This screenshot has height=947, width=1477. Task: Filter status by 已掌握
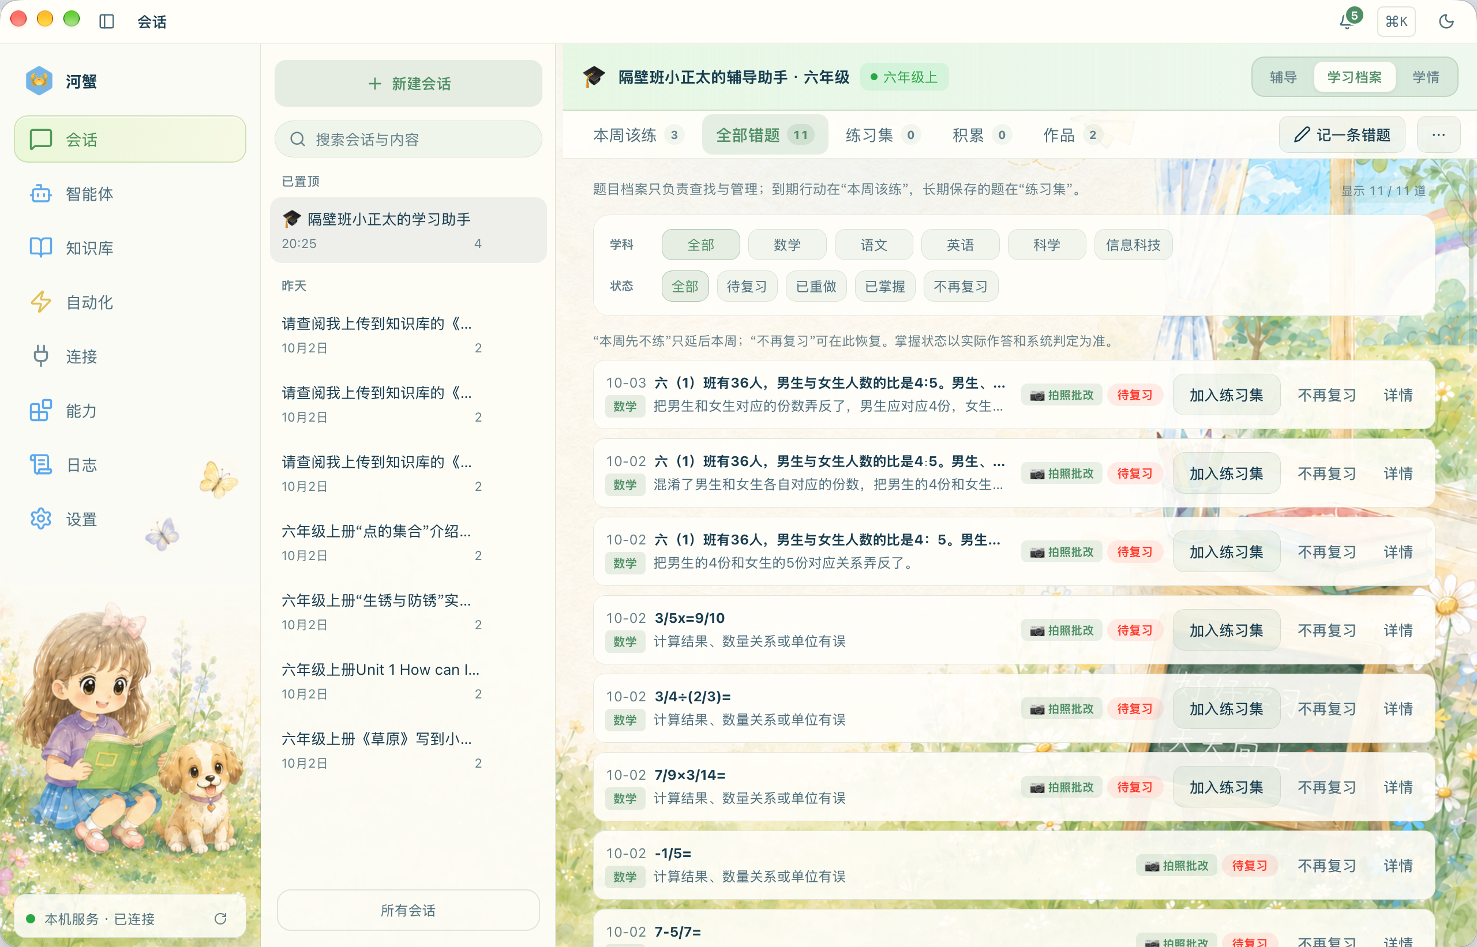coord(884,286)
